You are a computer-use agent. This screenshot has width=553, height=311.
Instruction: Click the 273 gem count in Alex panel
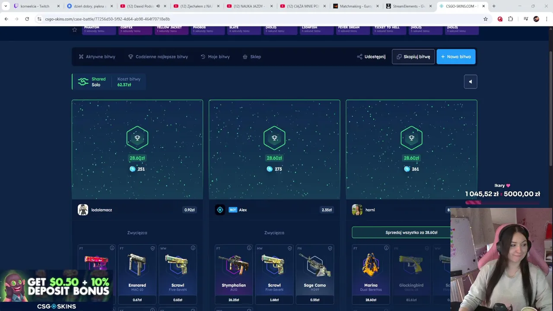tap(274, 169)
